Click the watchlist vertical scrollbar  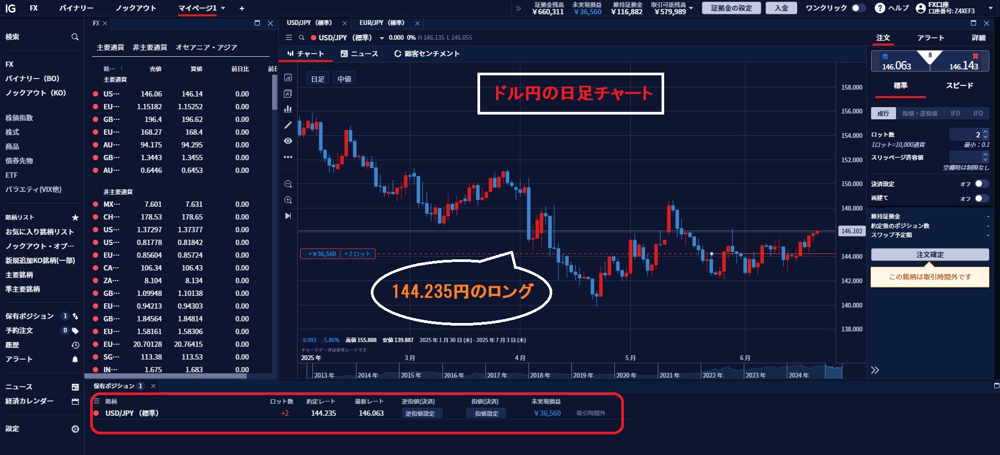(274, 92)
